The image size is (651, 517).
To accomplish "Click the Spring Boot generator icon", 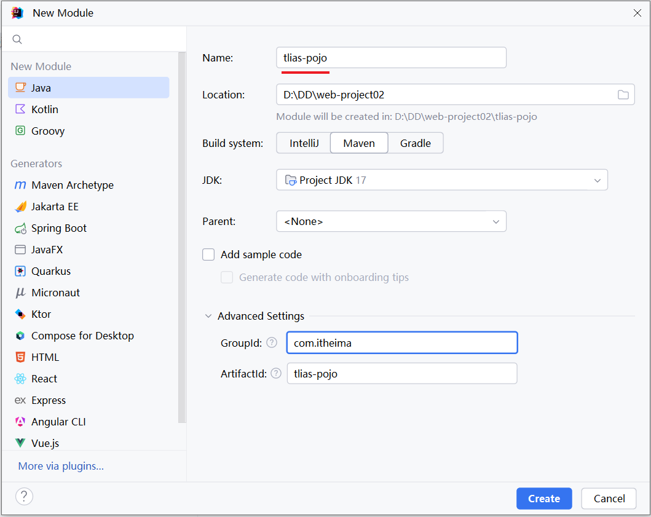I will (x=20, y=228).
